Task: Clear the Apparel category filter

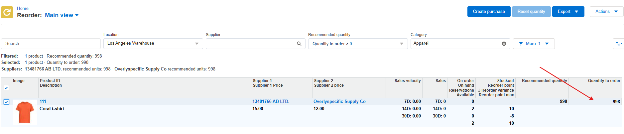Action: (x=504, y=44)
